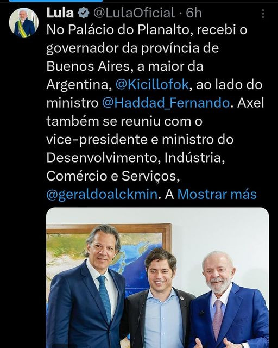Click the @Kicillofok mention link

(152, 85)
